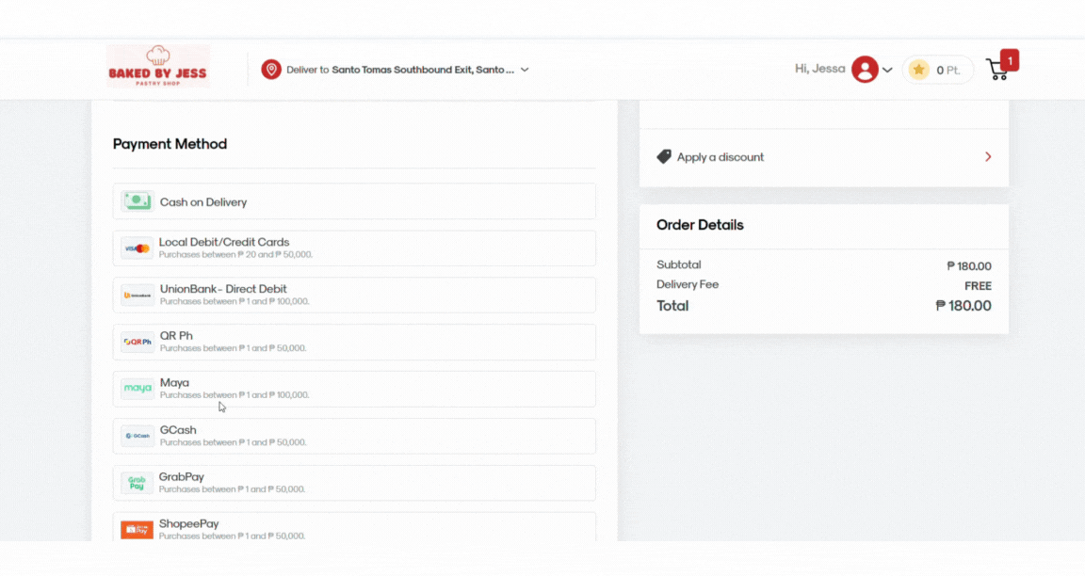Click the discount tag icon
The image size is (1085, 576).
[664, 157]
